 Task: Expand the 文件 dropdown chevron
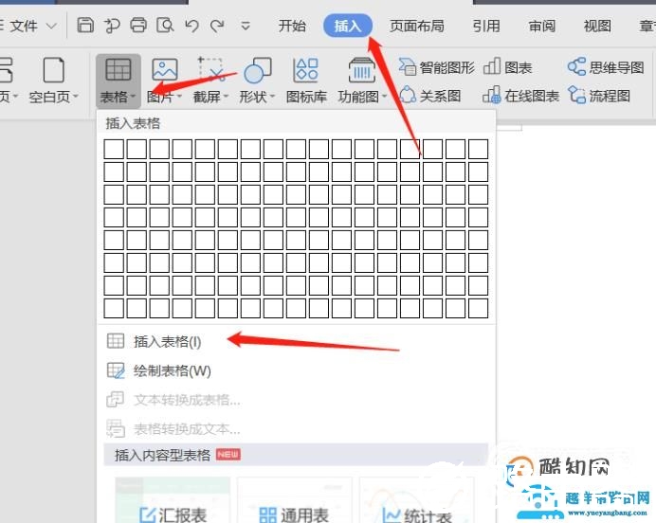[51, 27]
